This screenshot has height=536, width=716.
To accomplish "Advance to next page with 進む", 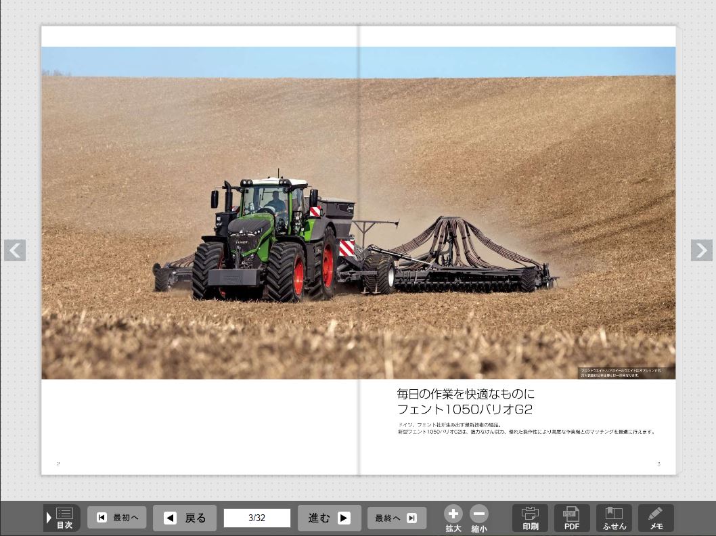I will 329,518.
